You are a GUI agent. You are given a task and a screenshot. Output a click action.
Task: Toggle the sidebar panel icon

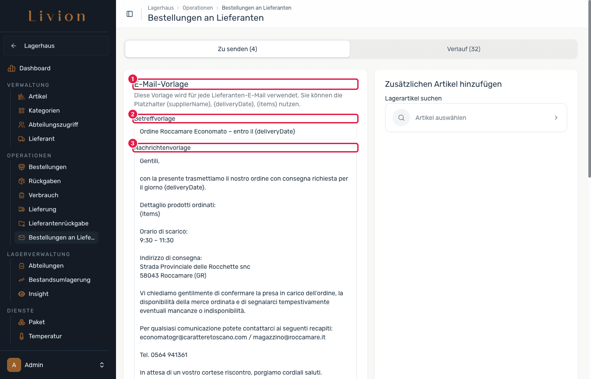pyautogui.click(x=130, y=14)
